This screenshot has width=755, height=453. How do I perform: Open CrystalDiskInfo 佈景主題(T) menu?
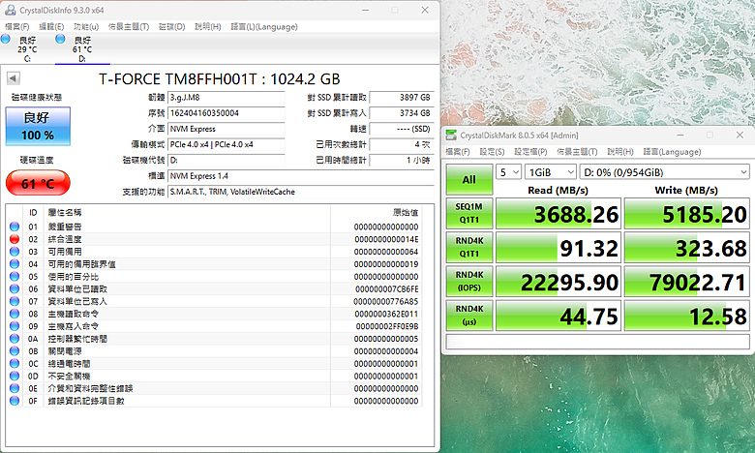coord(129,26)
